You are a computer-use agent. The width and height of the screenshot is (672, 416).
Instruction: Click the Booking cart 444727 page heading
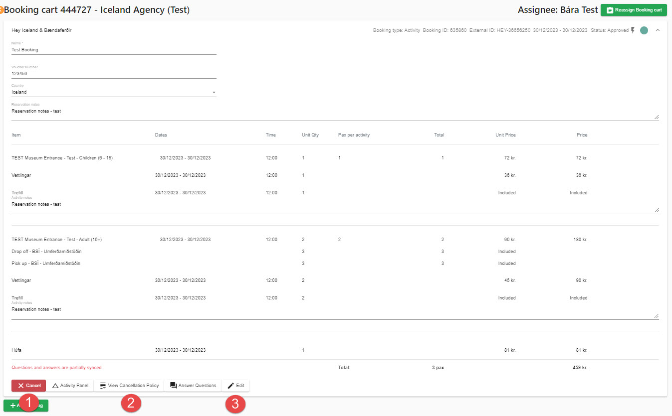tap(97, 10)
